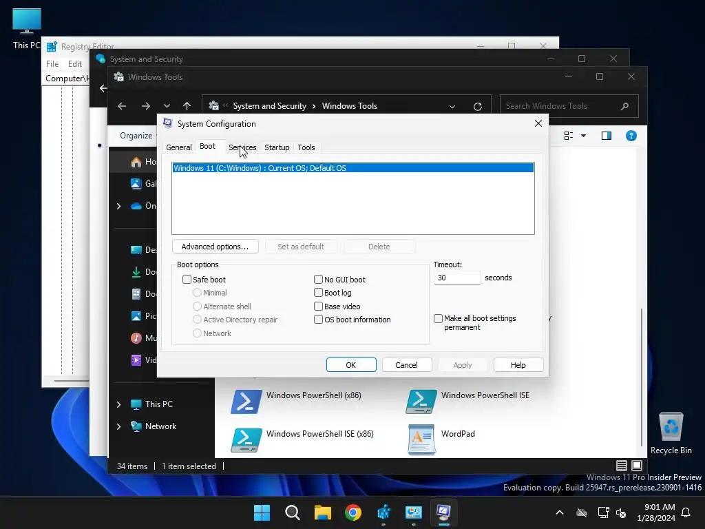
Task: Click the help icon in Windows Tools
Action: tap(631, 136)
